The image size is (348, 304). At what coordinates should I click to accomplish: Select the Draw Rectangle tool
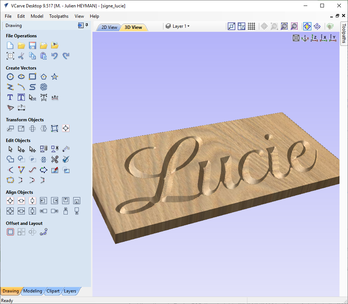click(33, 77)
